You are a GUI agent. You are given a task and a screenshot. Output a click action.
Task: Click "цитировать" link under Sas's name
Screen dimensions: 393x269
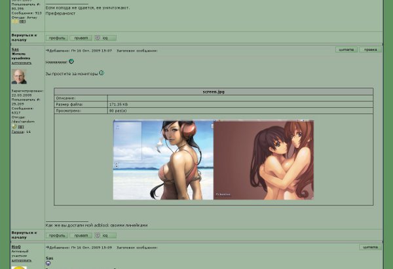22,63
